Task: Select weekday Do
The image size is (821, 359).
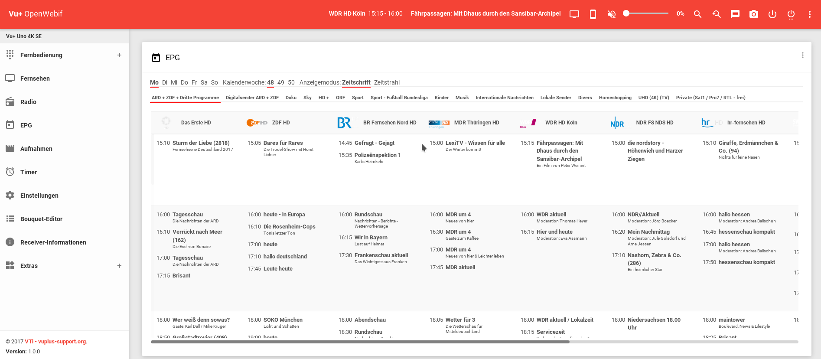Action: click(x=184, y=82)
